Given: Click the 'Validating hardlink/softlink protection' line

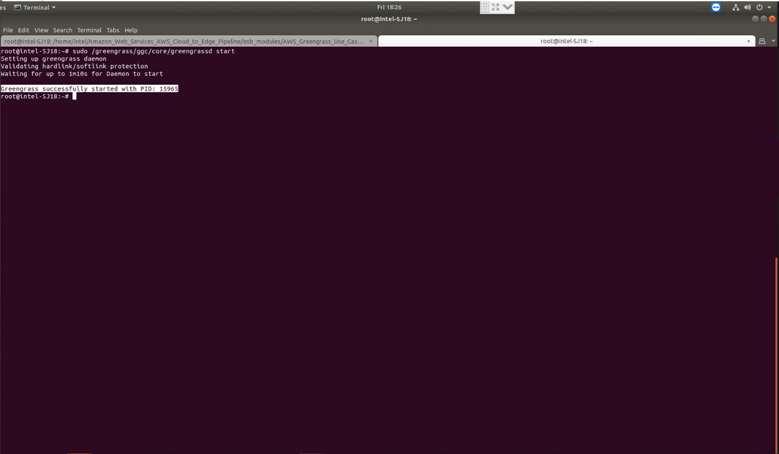Looking at the screenshot, I should tap(74, 66).
